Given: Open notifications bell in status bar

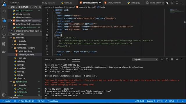Looking at the screenshot, I should [x=183, y=101].
